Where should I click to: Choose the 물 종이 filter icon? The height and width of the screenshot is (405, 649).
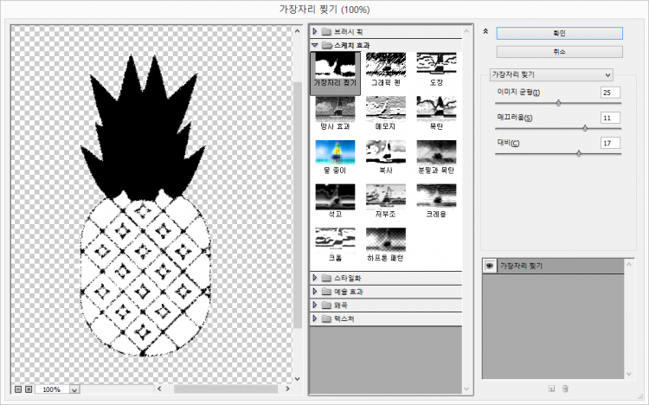coord(332,155)
